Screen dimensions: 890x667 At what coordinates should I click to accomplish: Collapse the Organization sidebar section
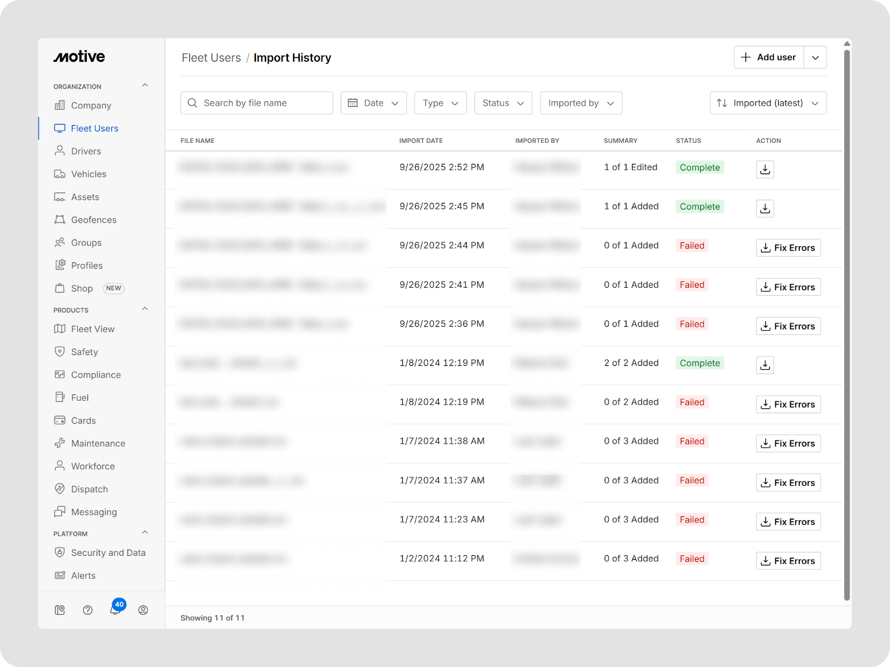(145, 86)
